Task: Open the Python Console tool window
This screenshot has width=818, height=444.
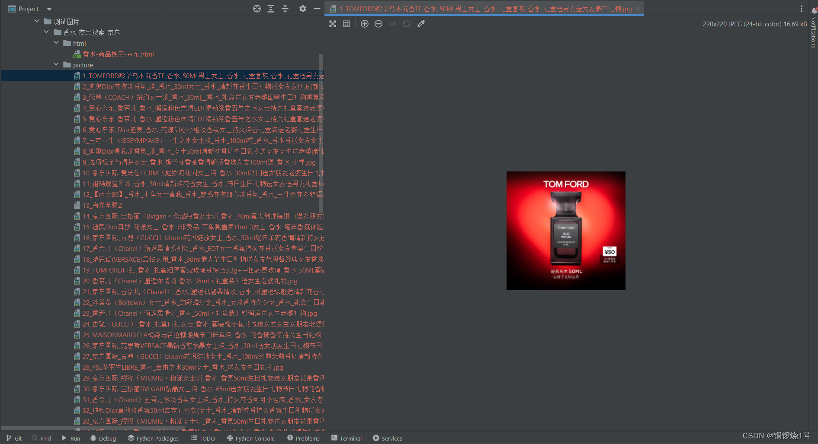Action: (251, 438)
